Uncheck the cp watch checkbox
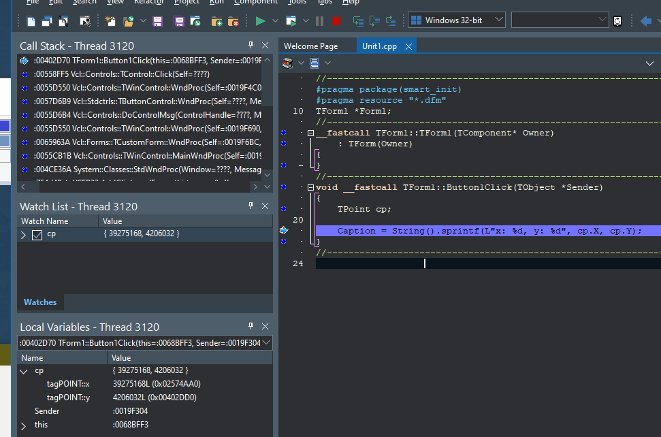 (37, 235)
